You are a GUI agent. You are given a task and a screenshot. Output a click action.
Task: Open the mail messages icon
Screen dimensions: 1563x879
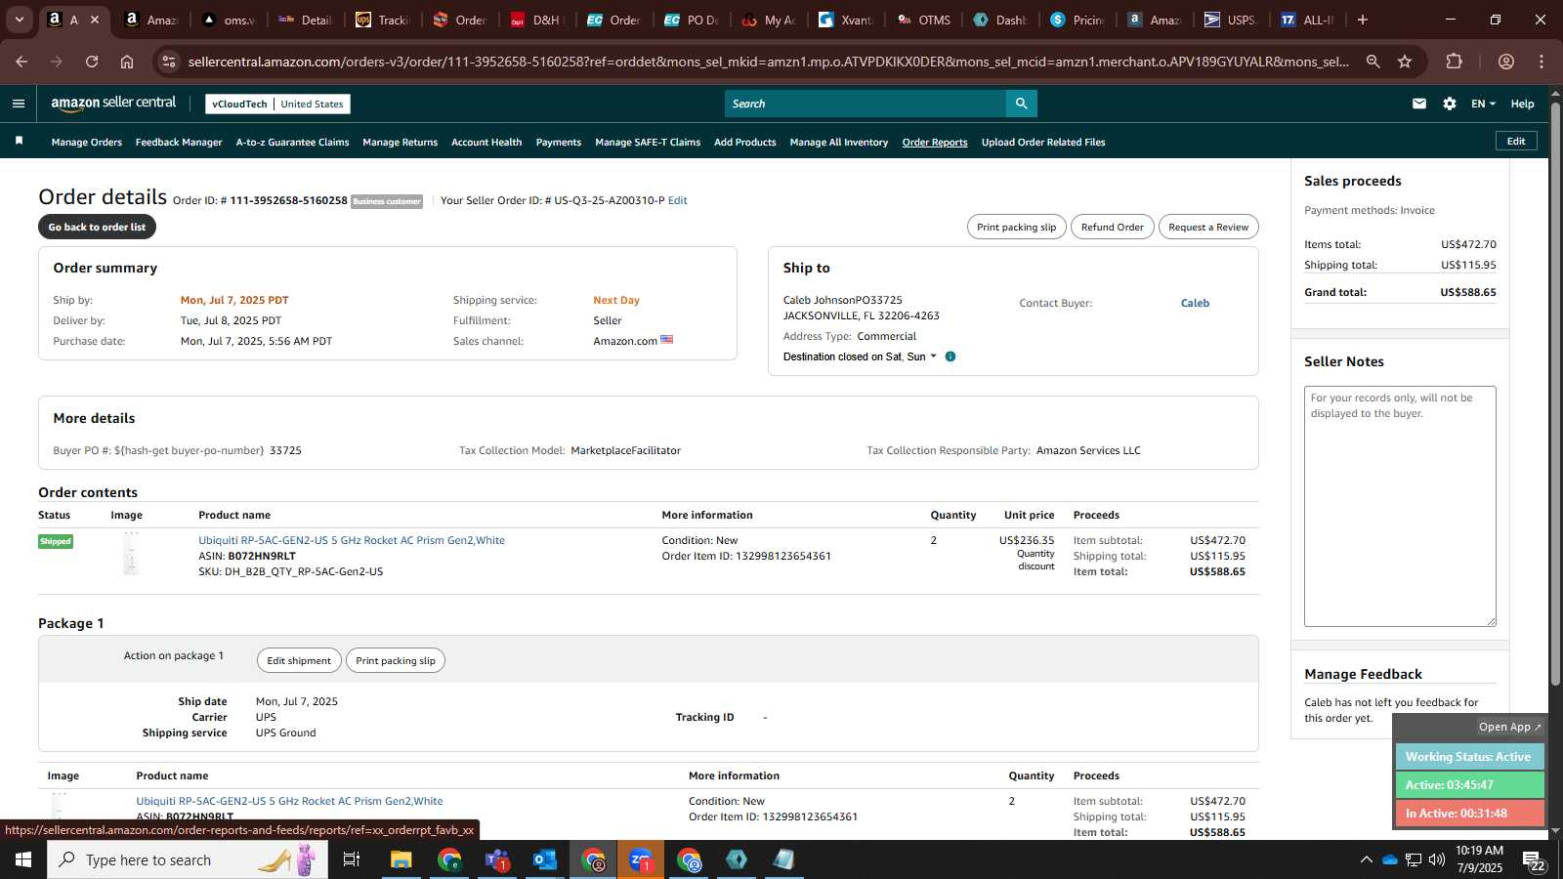[x=1419, y=104]
